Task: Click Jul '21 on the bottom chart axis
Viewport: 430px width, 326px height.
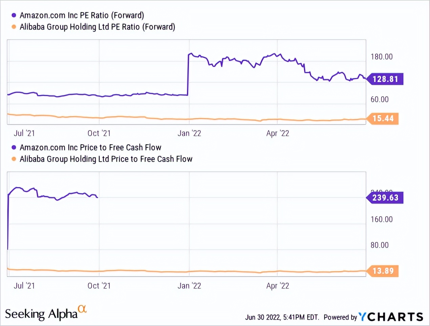Action: pyautogui.click(x=24, y=286)
